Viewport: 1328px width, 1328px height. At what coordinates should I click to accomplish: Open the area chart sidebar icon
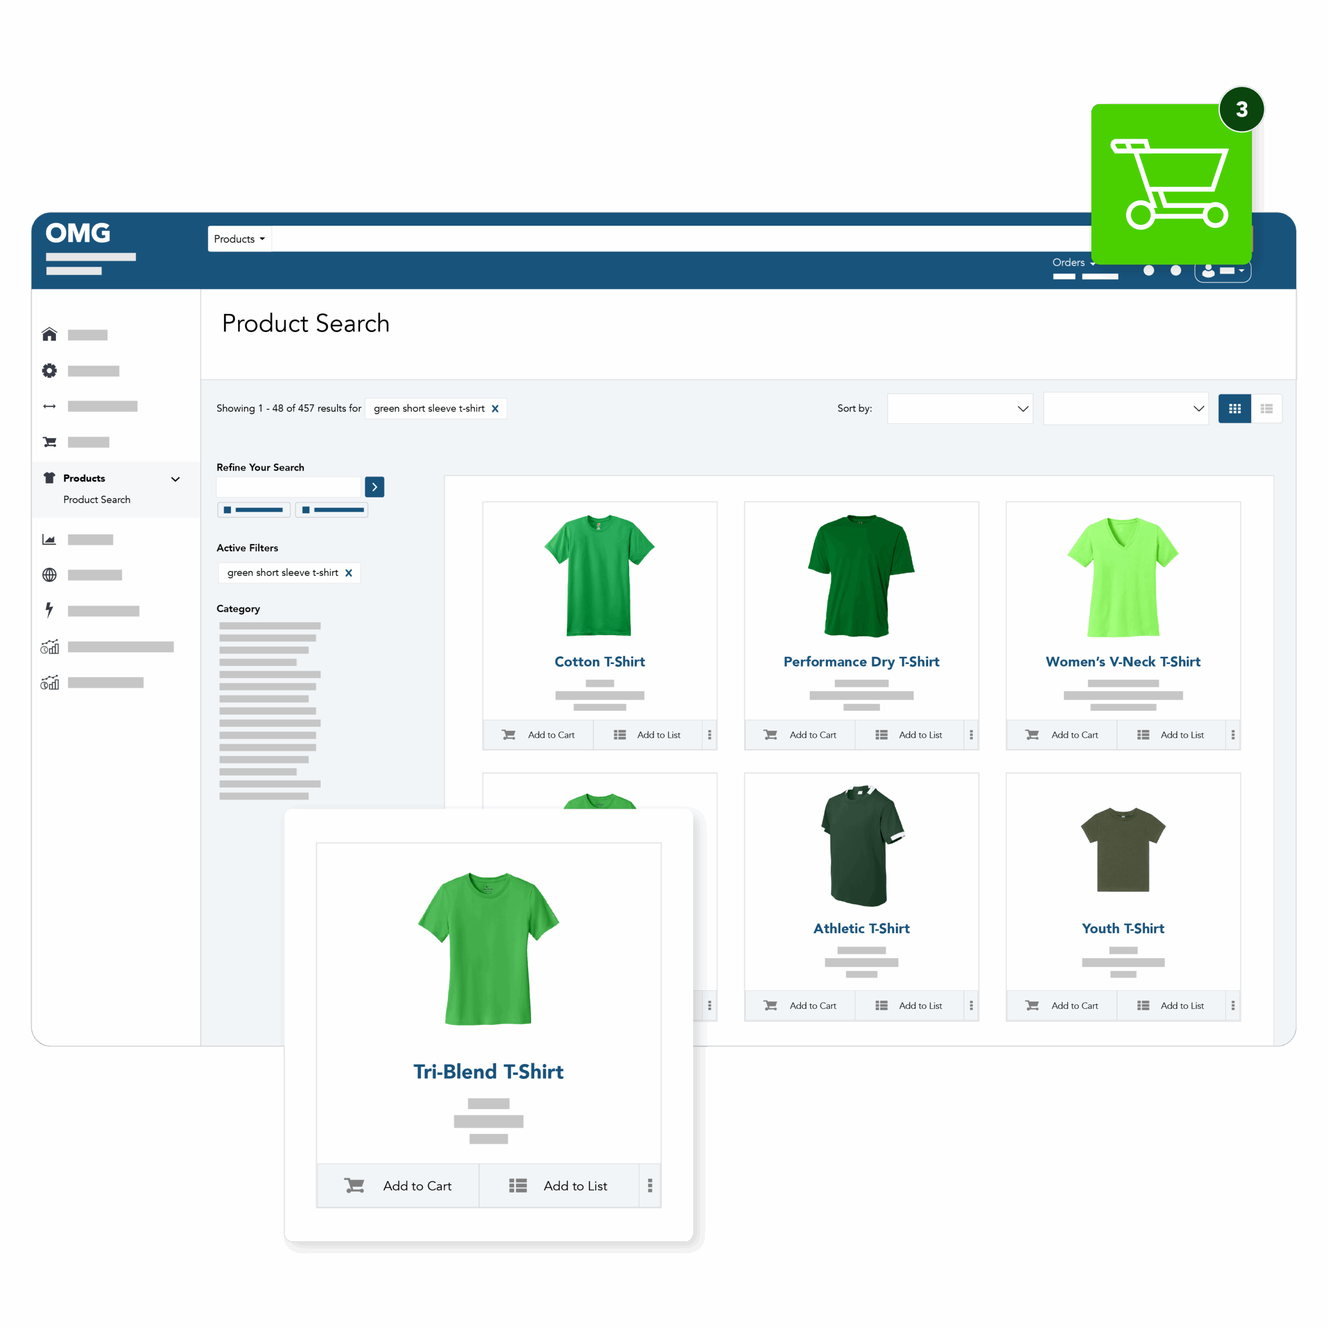point(49,539)
